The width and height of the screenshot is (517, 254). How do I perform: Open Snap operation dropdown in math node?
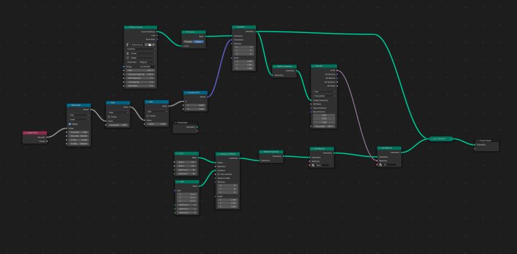tap(118, 112)
